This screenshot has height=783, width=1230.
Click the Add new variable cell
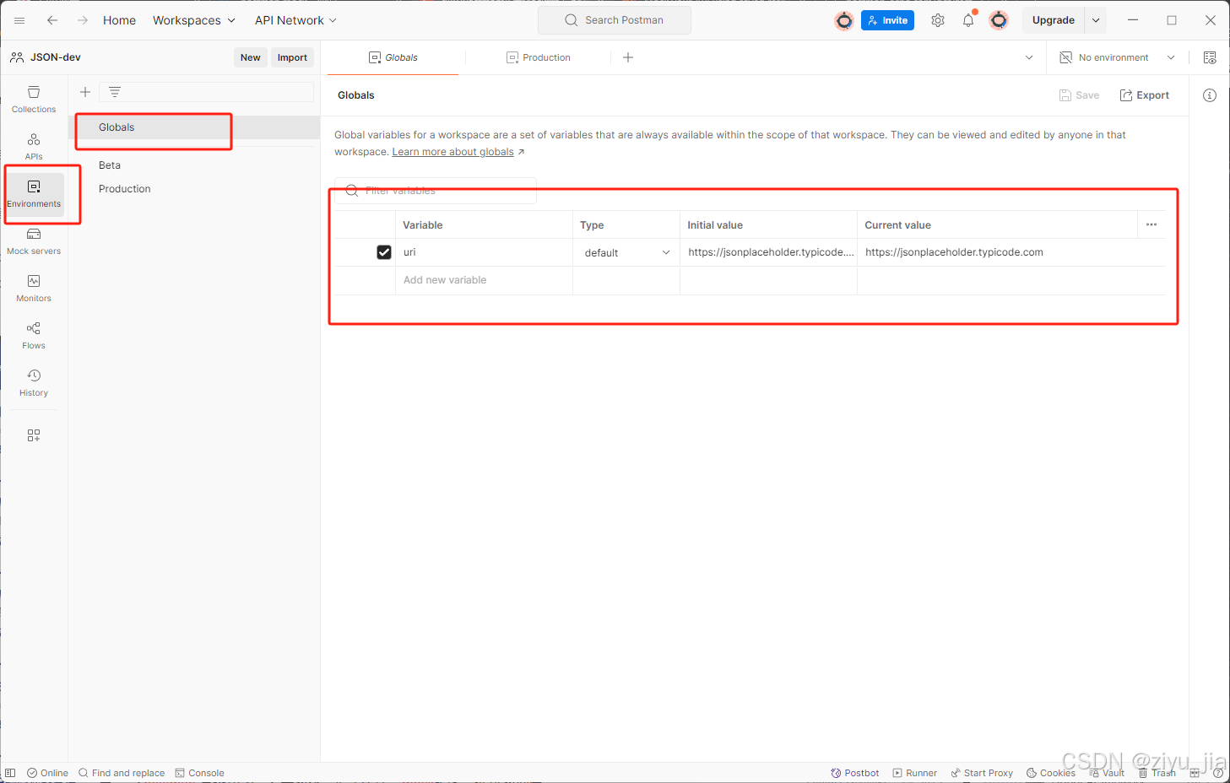pyautogui.click(x=484, y=280)
